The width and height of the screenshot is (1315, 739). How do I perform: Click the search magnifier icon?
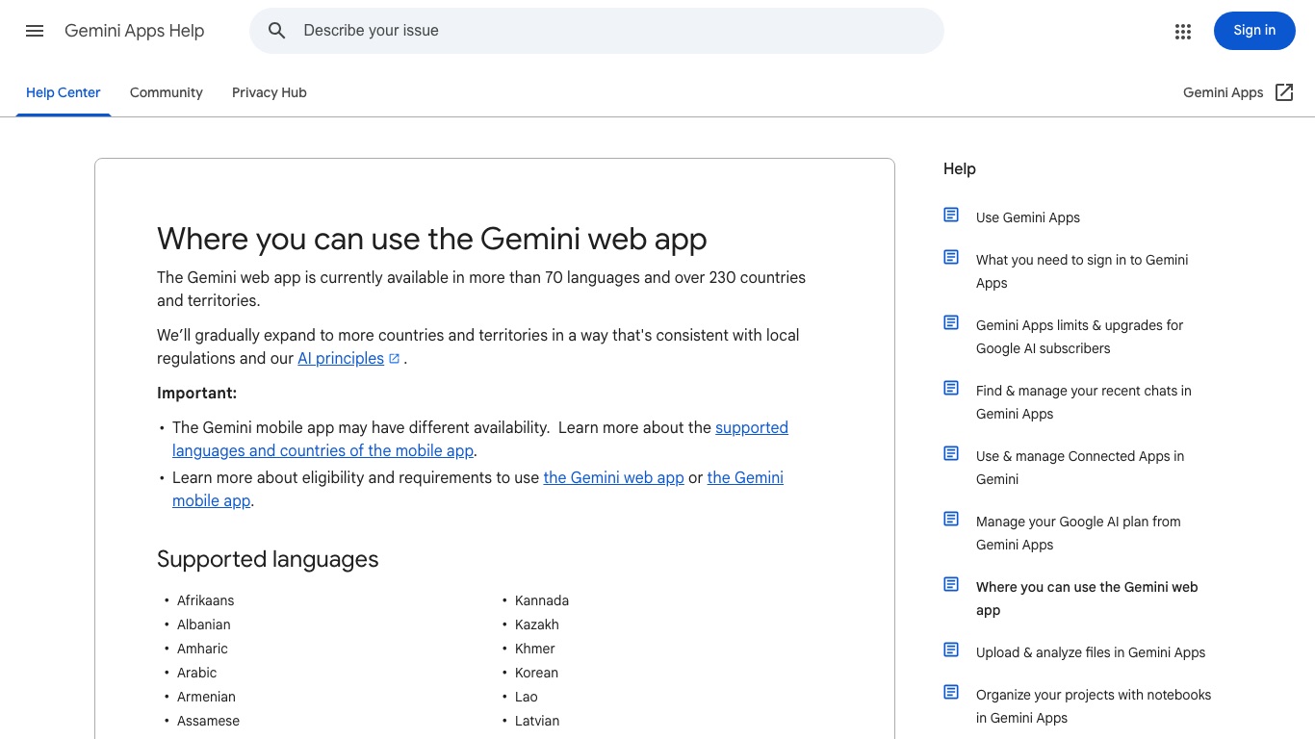[x=277, y=31]
